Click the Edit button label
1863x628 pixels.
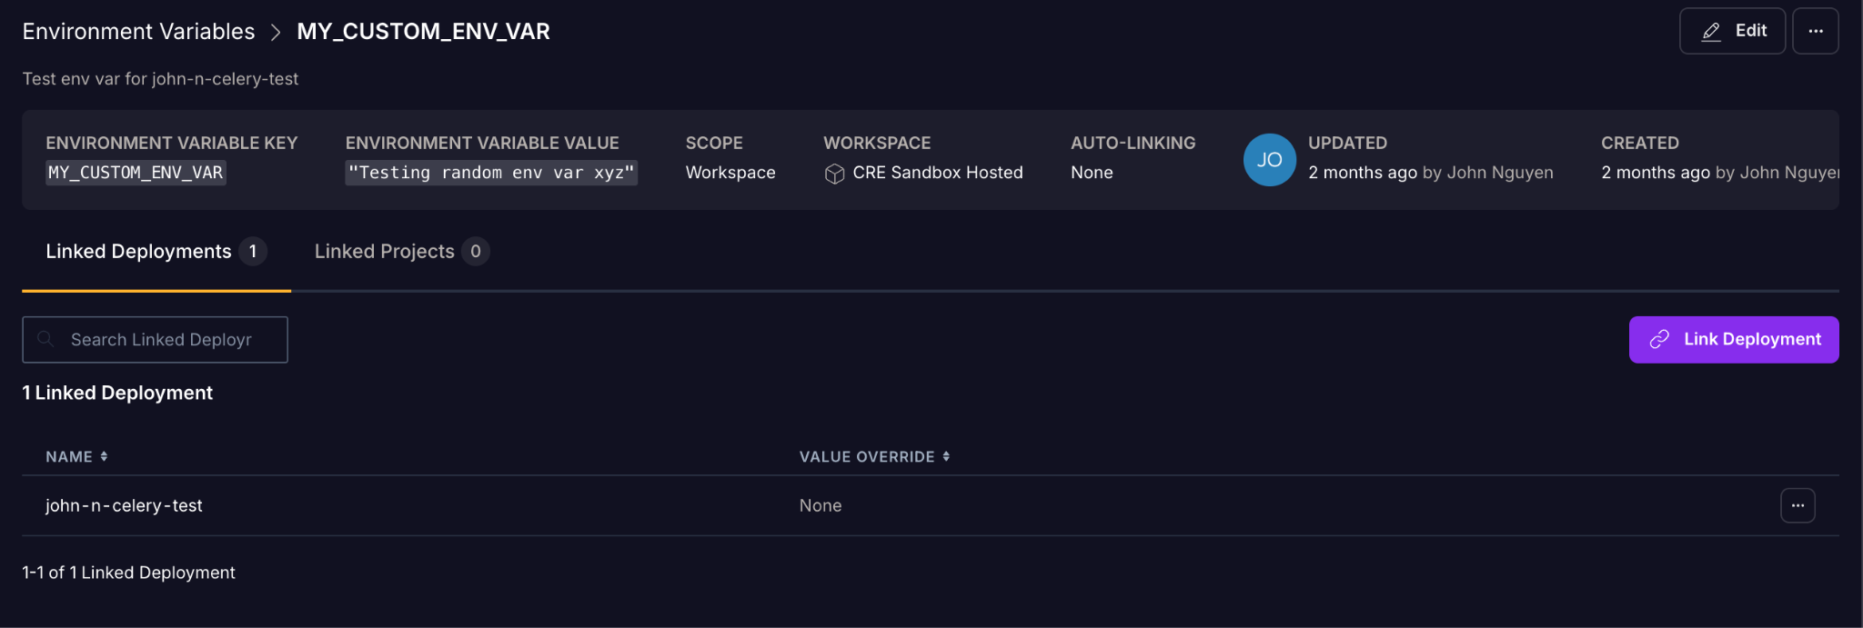coord(1750,31)
